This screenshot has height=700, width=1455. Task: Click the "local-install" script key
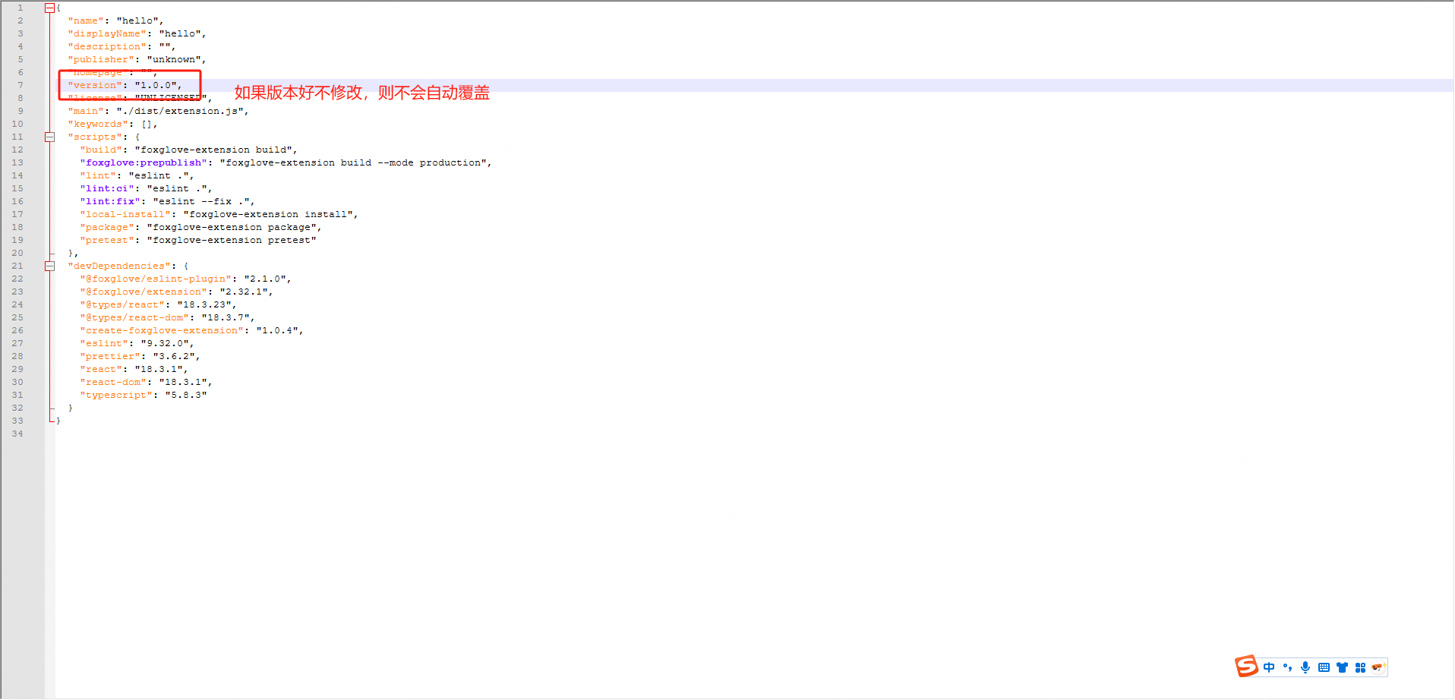click(x=125, y=214)
